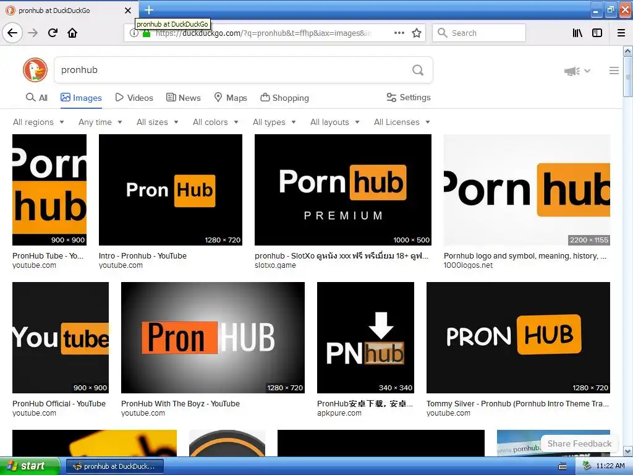Expand the All Licenses filter

click(x=402, y=122)
